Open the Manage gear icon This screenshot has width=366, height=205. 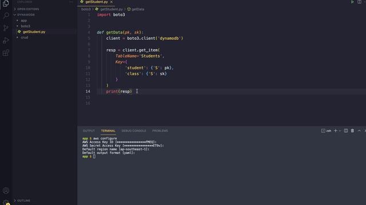tap(6, 202)
